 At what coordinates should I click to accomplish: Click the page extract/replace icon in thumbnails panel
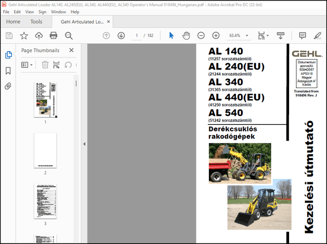tap(56, 65)
